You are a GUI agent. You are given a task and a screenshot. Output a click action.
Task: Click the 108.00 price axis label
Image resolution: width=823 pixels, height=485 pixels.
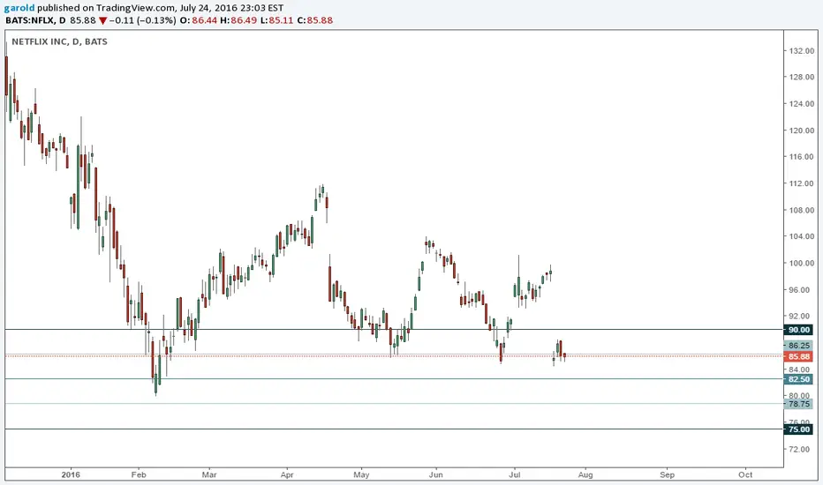point(801,210)
